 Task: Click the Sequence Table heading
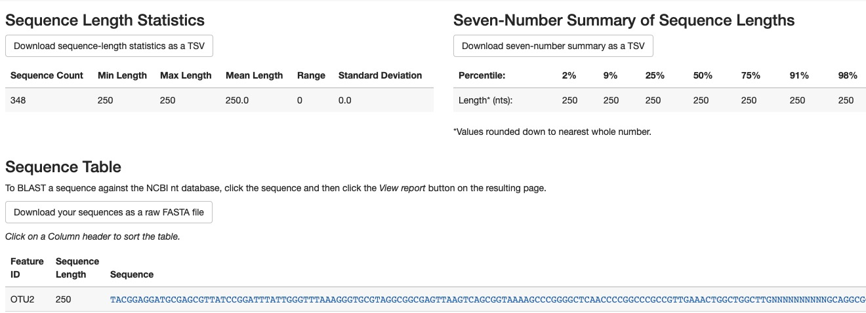[x=63, y=167]
